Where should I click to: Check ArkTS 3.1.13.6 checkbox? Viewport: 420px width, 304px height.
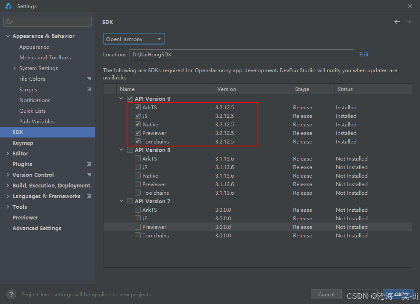138,158
